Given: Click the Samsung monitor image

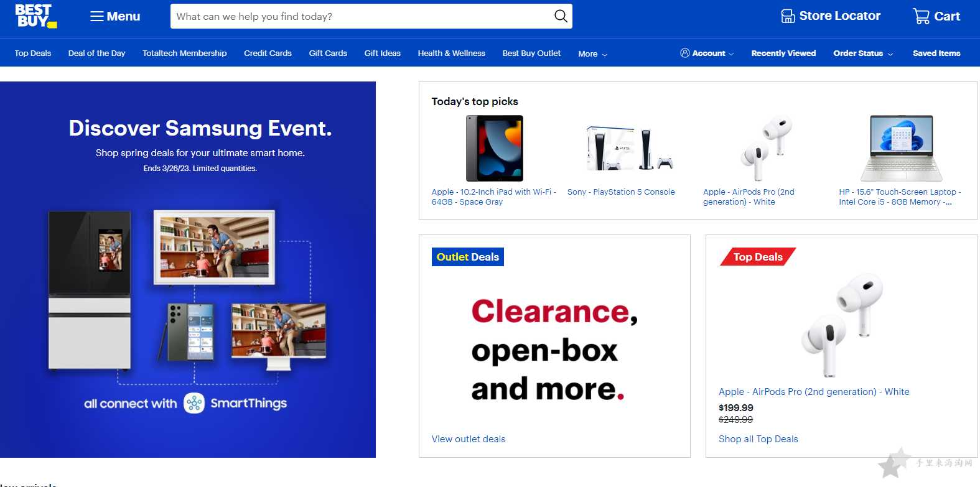Looking at the screenshot, I should pos(279,336).
